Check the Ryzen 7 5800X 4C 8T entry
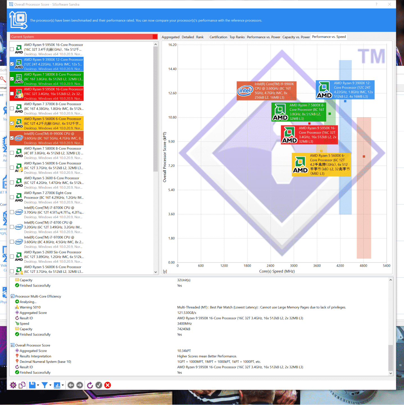The height and width of the screenshot is (405, 404). click(12, 153)
